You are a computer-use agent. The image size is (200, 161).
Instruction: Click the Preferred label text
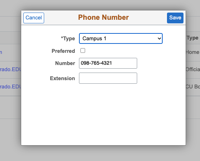(x=63, y=51)
